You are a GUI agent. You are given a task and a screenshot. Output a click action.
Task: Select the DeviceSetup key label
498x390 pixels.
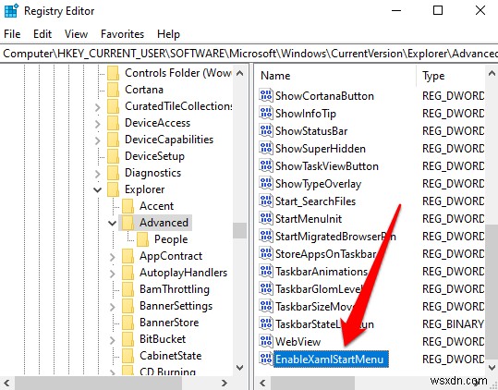tap(154, 156)
